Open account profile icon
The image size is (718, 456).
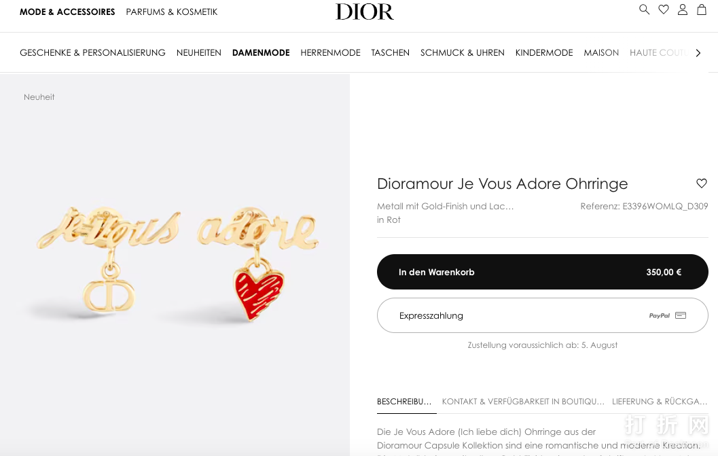point(682,10)
